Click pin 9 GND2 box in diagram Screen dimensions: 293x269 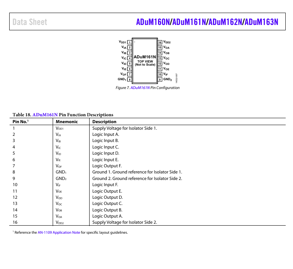click(x=160, y=79)
